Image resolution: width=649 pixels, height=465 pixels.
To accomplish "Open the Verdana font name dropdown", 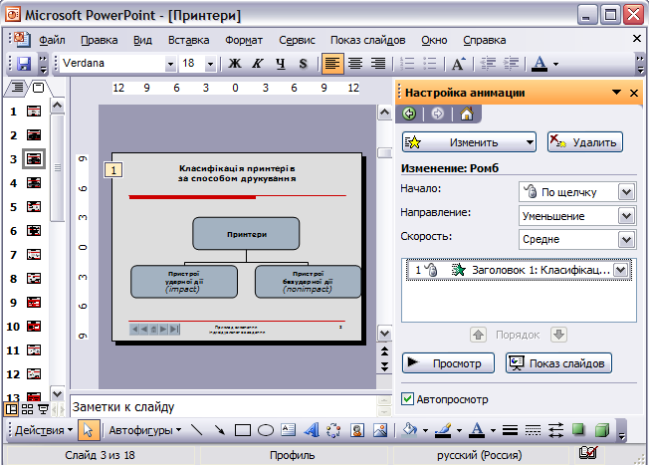I will pos(170,64).
